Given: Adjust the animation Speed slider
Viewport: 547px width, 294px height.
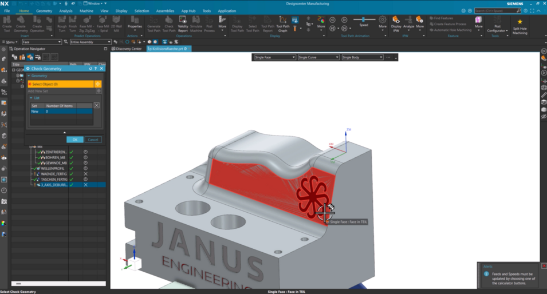Looking at the screenshot, I should 364,19.
